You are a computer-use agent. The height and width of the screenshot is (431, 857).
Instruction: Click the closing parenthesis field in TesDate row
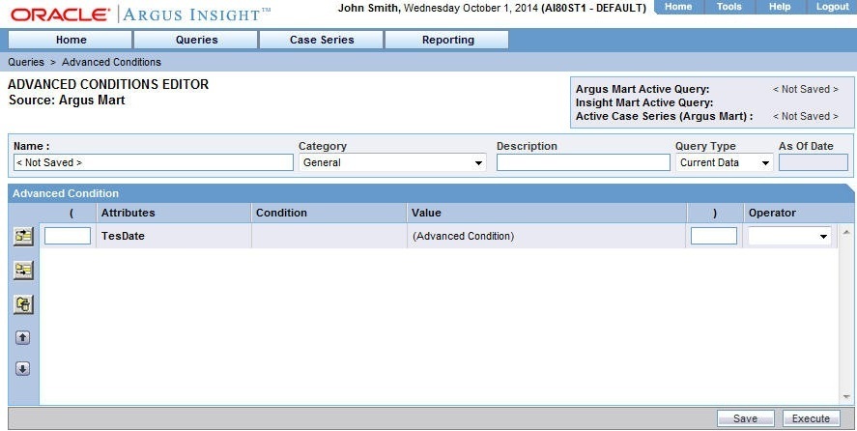tap(714, 237)
